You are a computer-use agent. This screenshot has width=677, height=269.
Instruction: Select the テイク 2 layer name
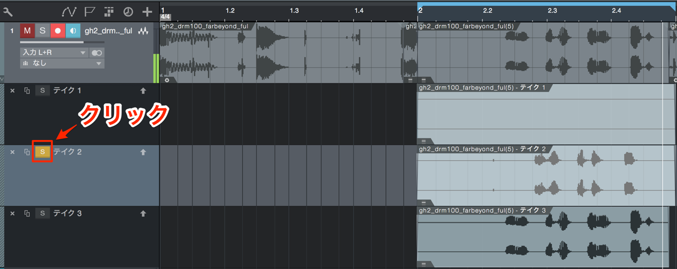click(67, 152)
